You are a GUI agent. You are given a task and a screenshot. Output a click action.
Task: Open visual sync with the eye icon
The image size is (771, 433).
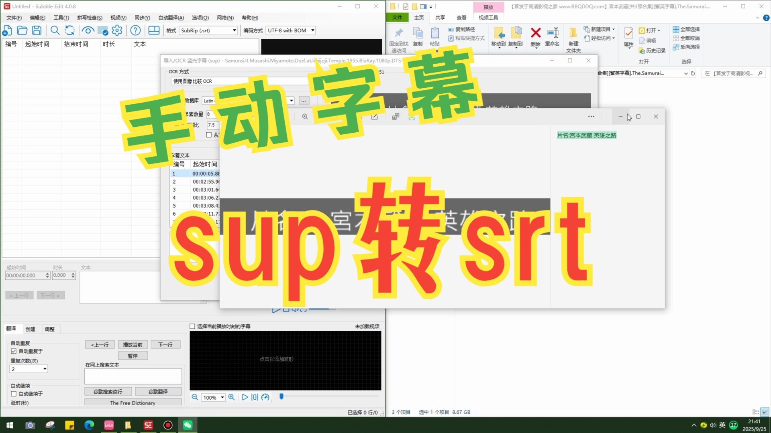[x=88, y=30]
